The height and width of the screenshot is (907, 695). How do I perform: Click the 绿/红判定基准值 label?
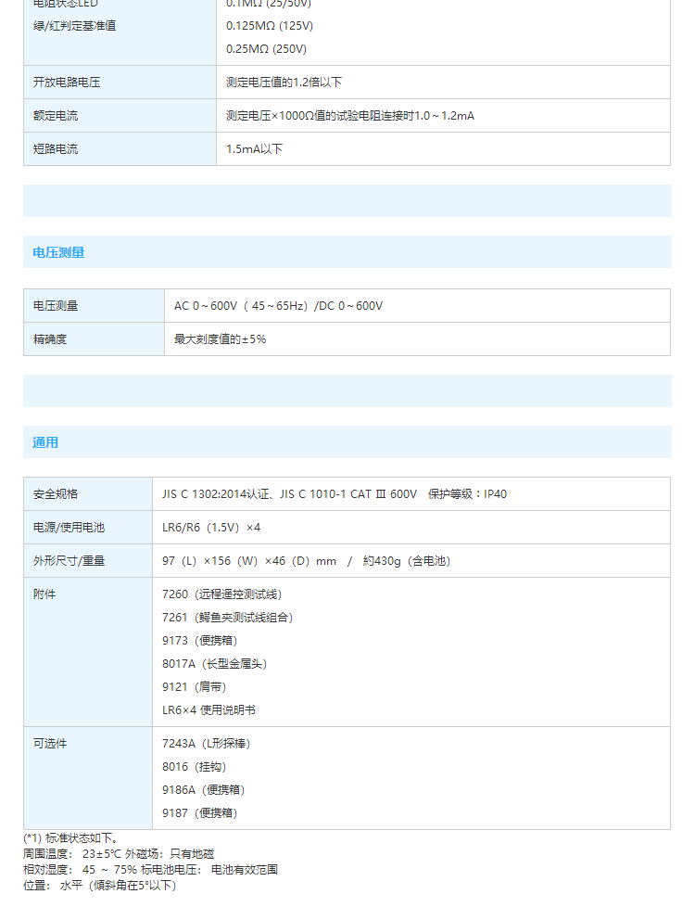pyautogui.click(x=74, y=25)
